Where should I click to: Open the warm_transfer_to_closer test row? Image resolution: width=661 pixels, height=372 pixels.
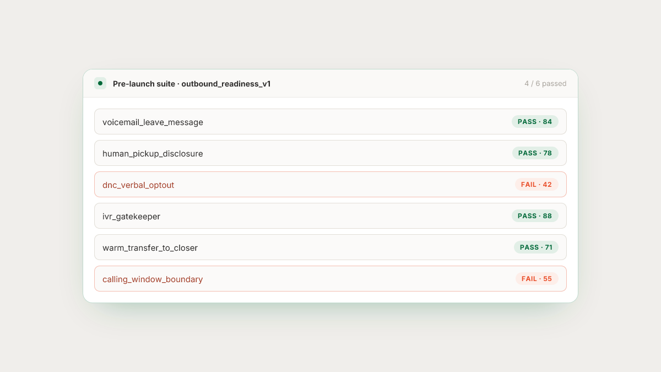point(330,247)
